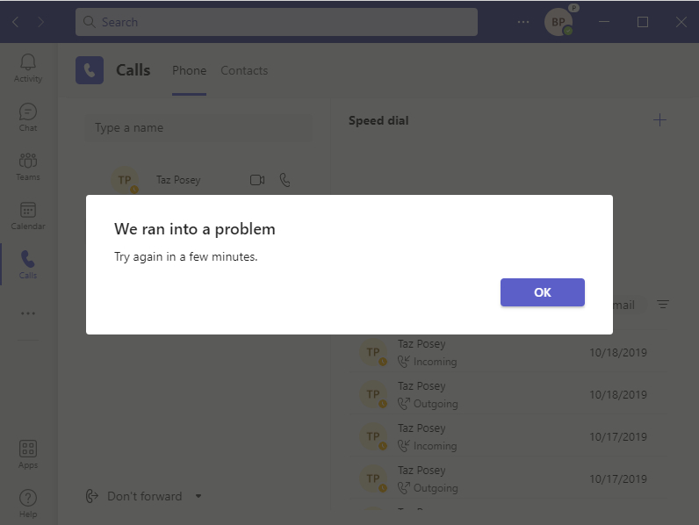The width and height of the screenshot is (699, 525).
Task: Dismiss the error with OK button
Action: tap(542, 292)
